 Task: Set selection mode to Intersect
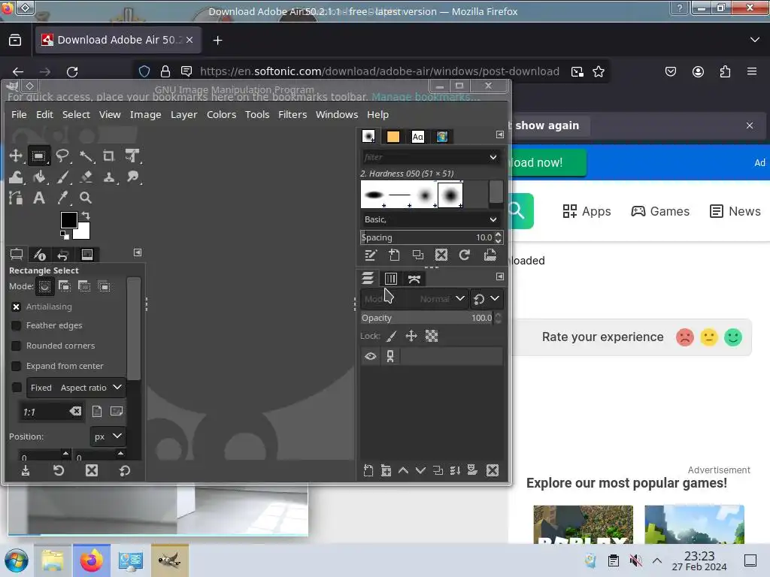pos(104,286)
